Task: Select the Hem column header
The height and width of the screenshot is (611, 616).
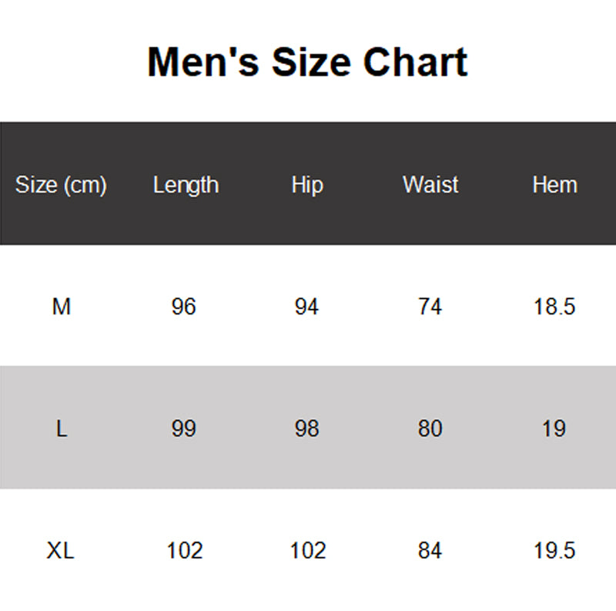Action: (554, 185)
